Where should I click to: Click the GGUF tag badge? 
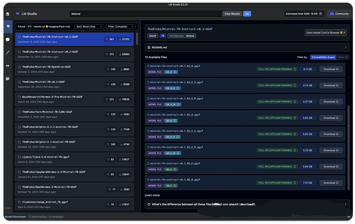click(x=153, y=36)
